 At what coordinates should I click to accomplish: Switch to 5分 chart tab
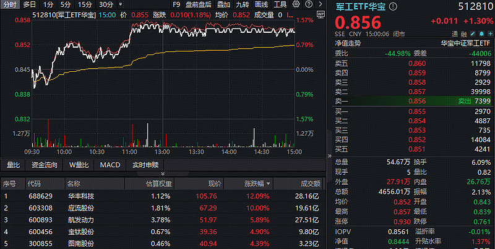tap(66, 4)
